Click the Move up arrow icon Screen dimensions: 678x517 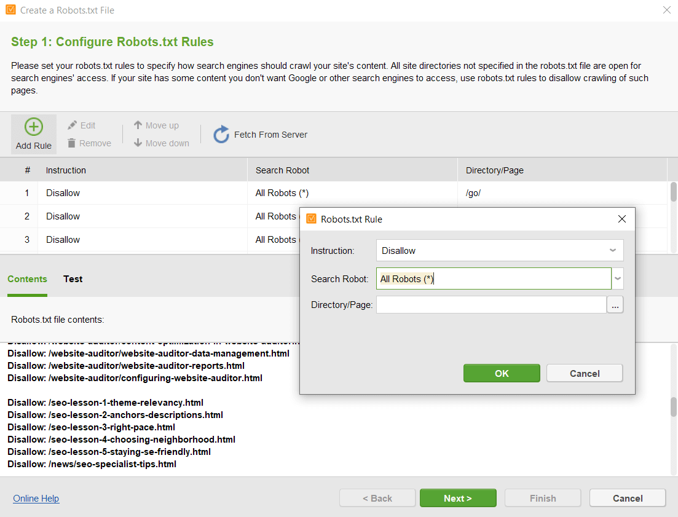tap(138, 125)
